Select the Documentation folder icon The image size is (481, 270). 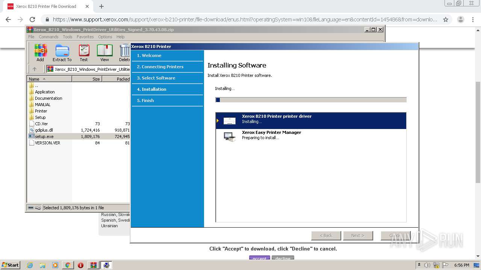(32, 98)
